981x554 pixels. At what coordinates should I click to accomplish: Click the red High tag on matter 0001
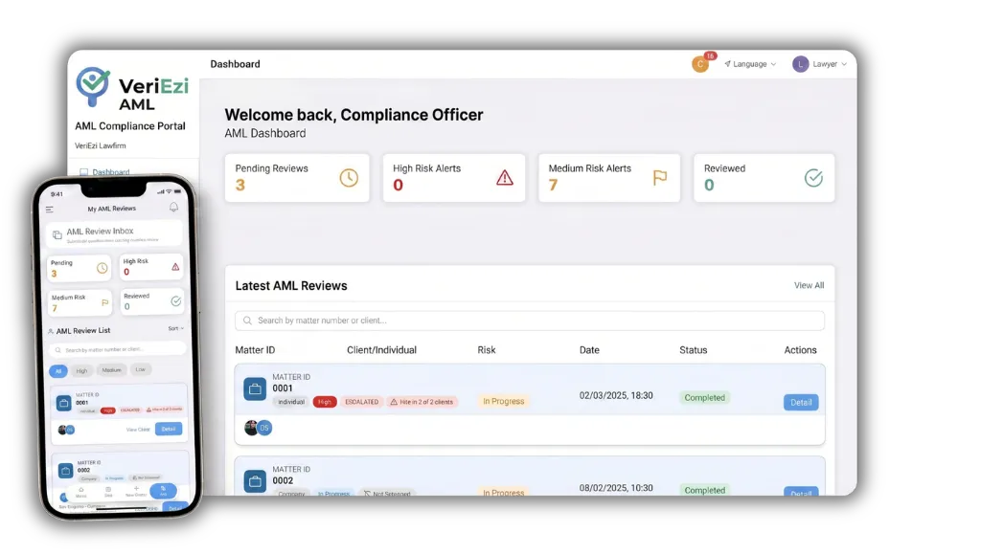point(325,402)
